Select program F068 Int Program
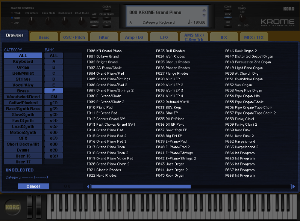 240,175
